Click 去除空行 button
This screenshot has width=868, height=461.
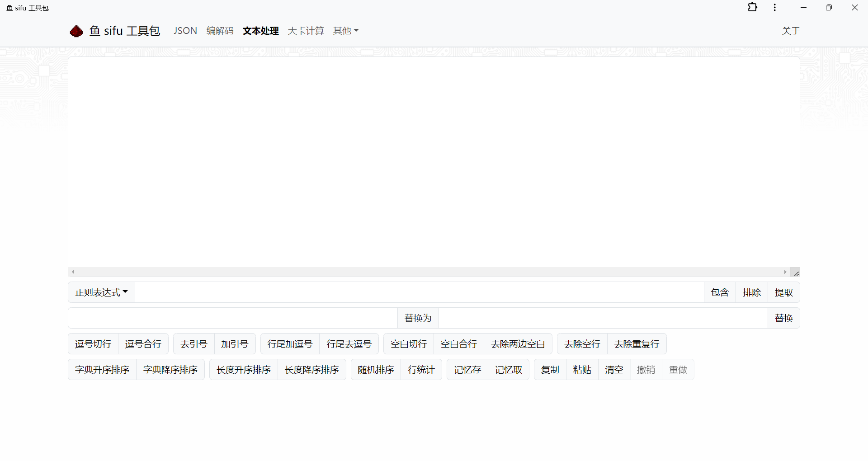pos(582,344)
